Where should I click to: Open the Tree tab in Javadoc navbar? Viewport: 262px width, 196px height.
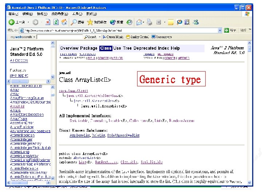tap(127, 48)
